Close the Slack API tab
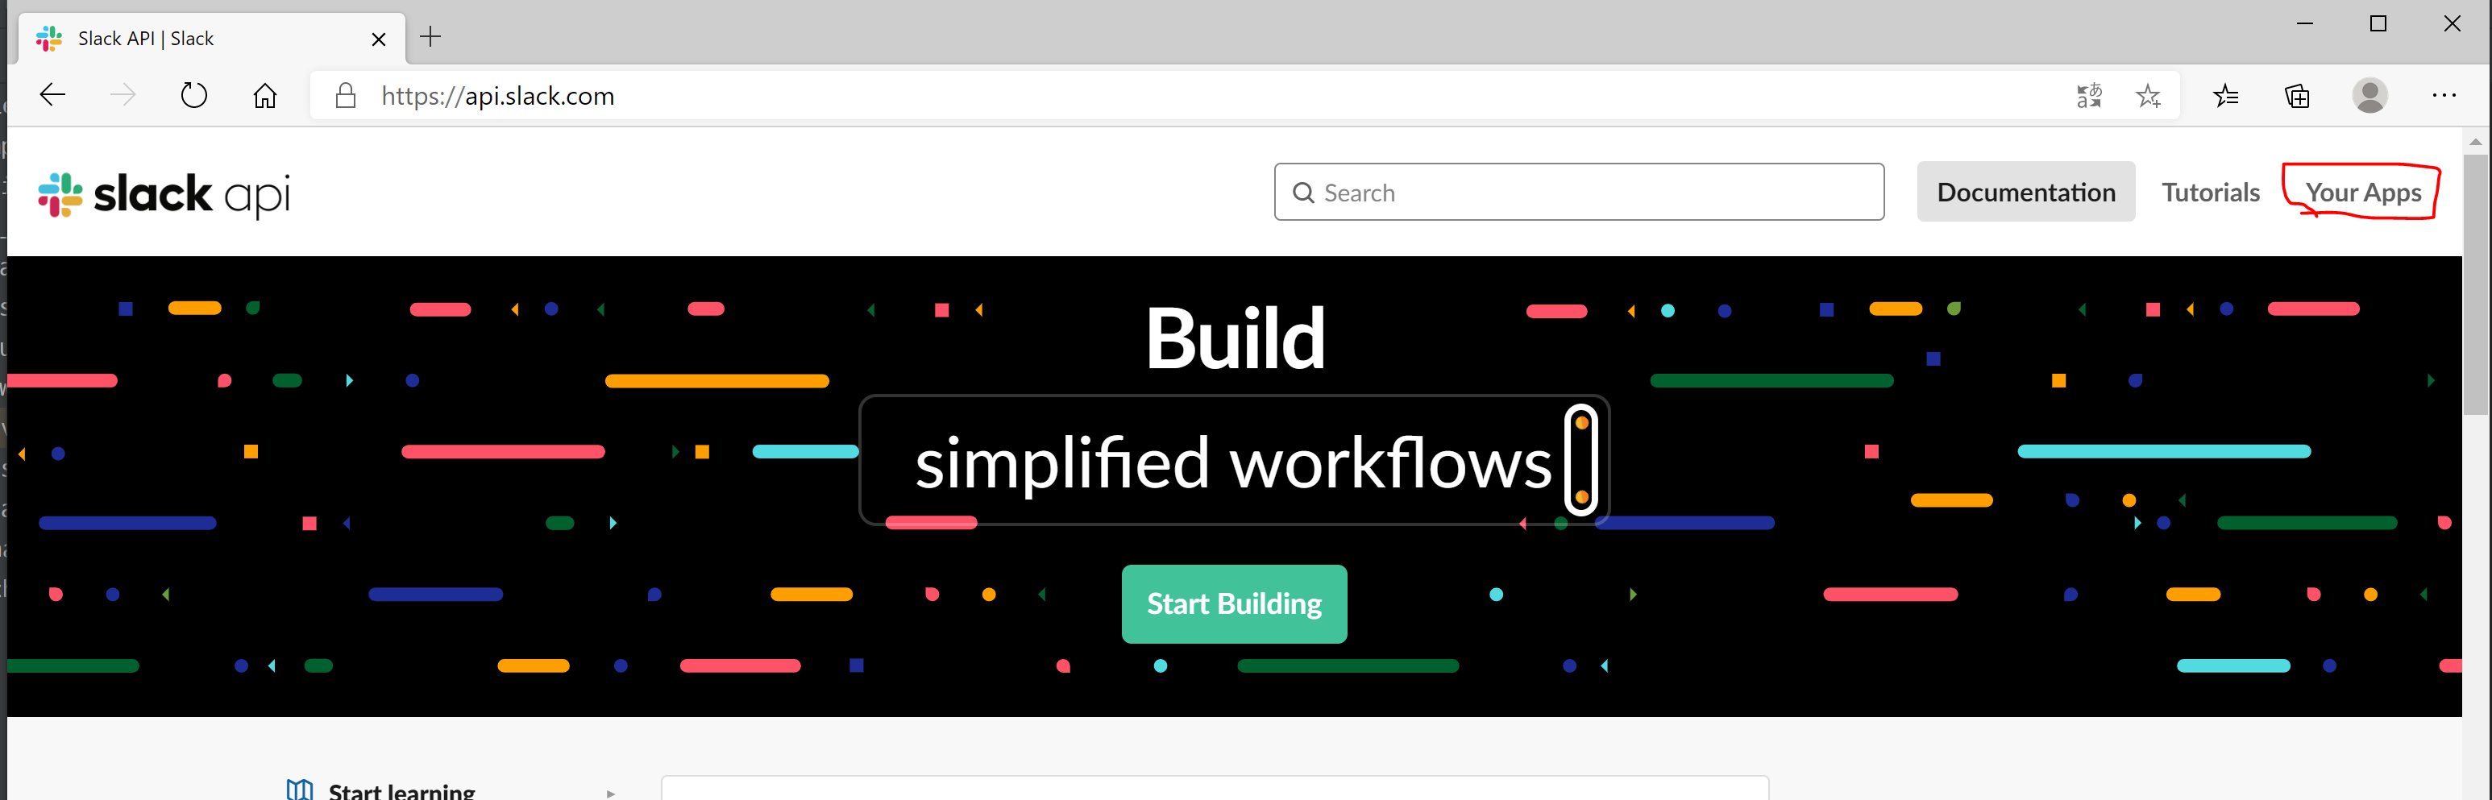 pos(378,39)
